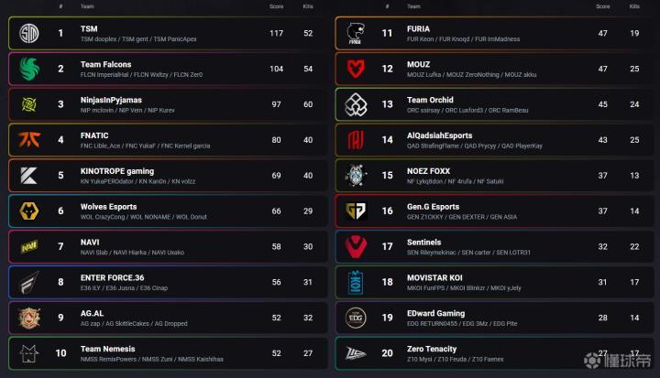
Task: Click the ENTER FORCE.36 team name
Action: (114, 277)
